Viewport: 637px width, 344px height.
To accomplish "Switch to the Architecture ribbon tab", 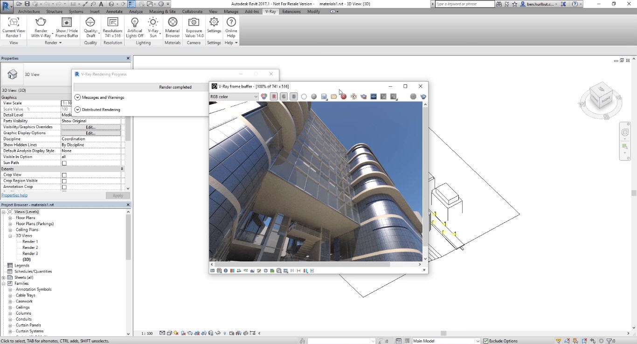I will tap(28, 11).
